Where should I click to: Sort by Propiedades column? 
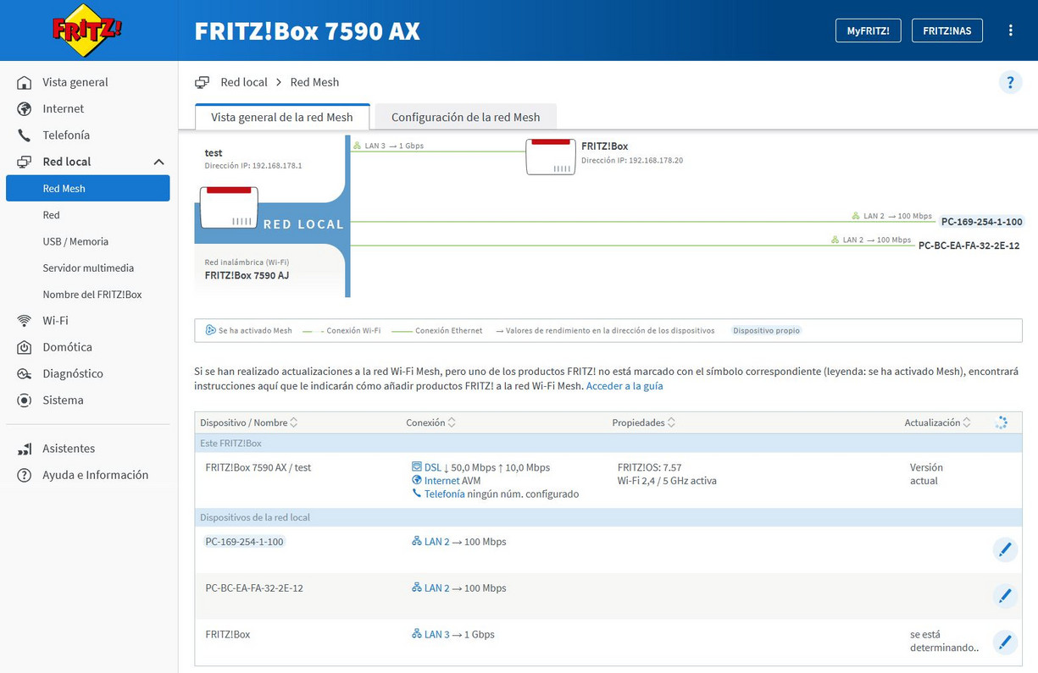(x=643, y=422)
